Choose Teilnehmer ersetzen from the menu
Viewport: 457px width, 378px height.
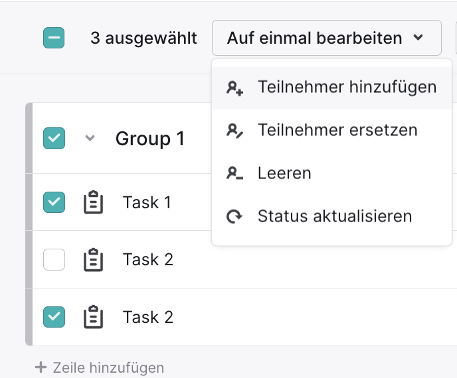click(331, 130)
